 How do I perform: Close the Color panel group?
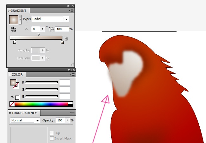click(74, 70)
